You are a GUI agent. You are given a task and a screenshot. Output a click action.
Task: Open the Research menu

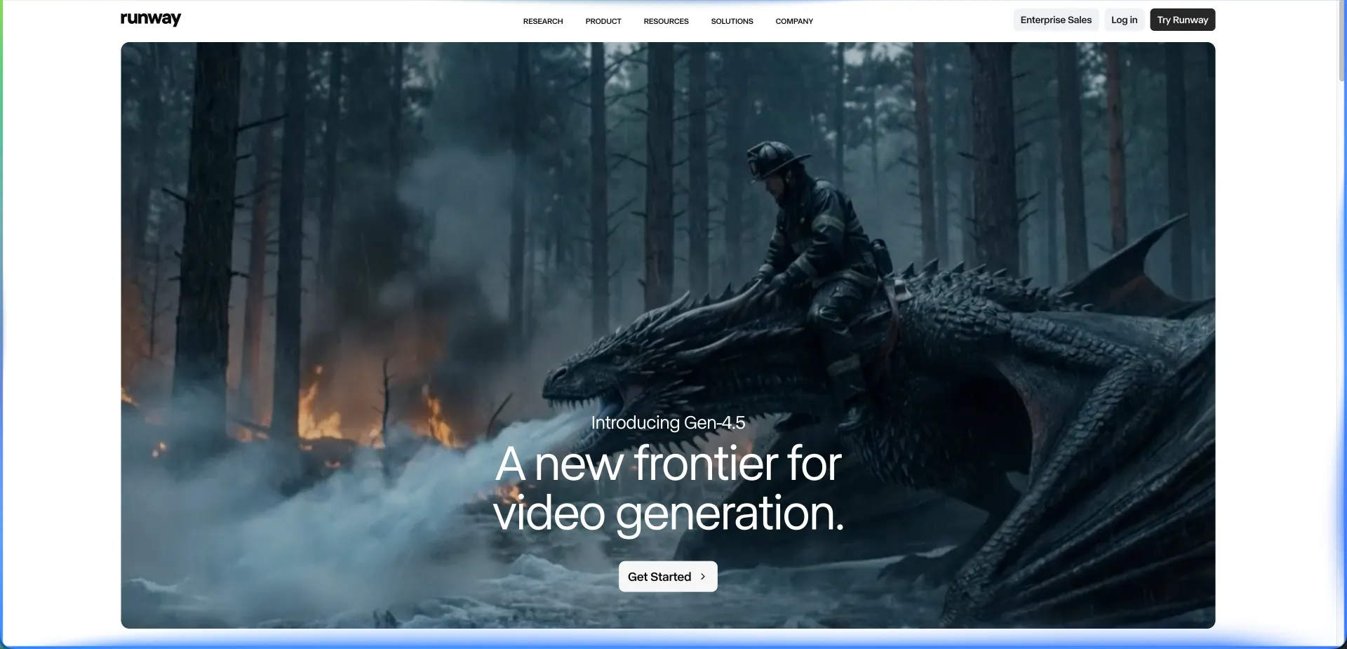(542, 21)
